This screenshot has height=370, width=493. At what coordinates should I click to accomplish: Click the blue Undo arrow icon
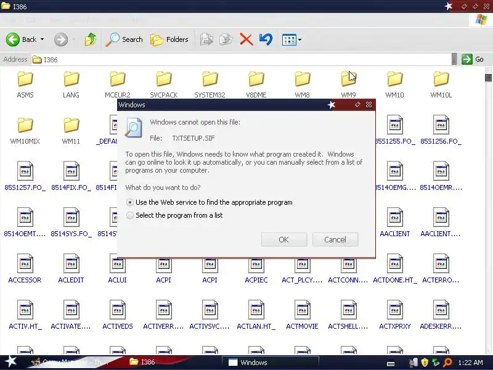tap(266, 39)
